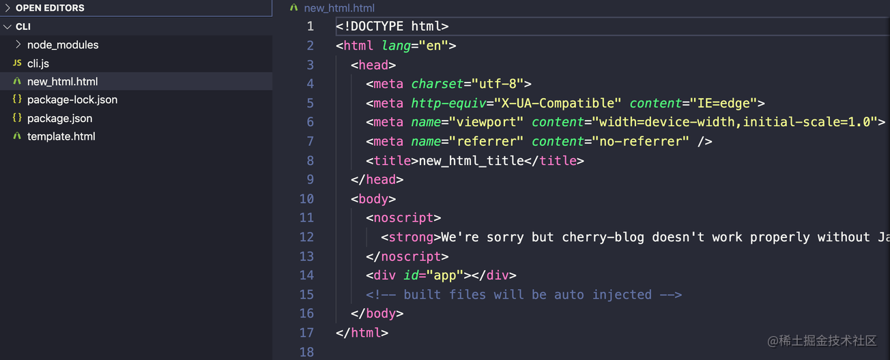The height and width of the screenshot is (360, 890).
Task: Click the braces icon beside package.json
Action: [x=17, y=118]
